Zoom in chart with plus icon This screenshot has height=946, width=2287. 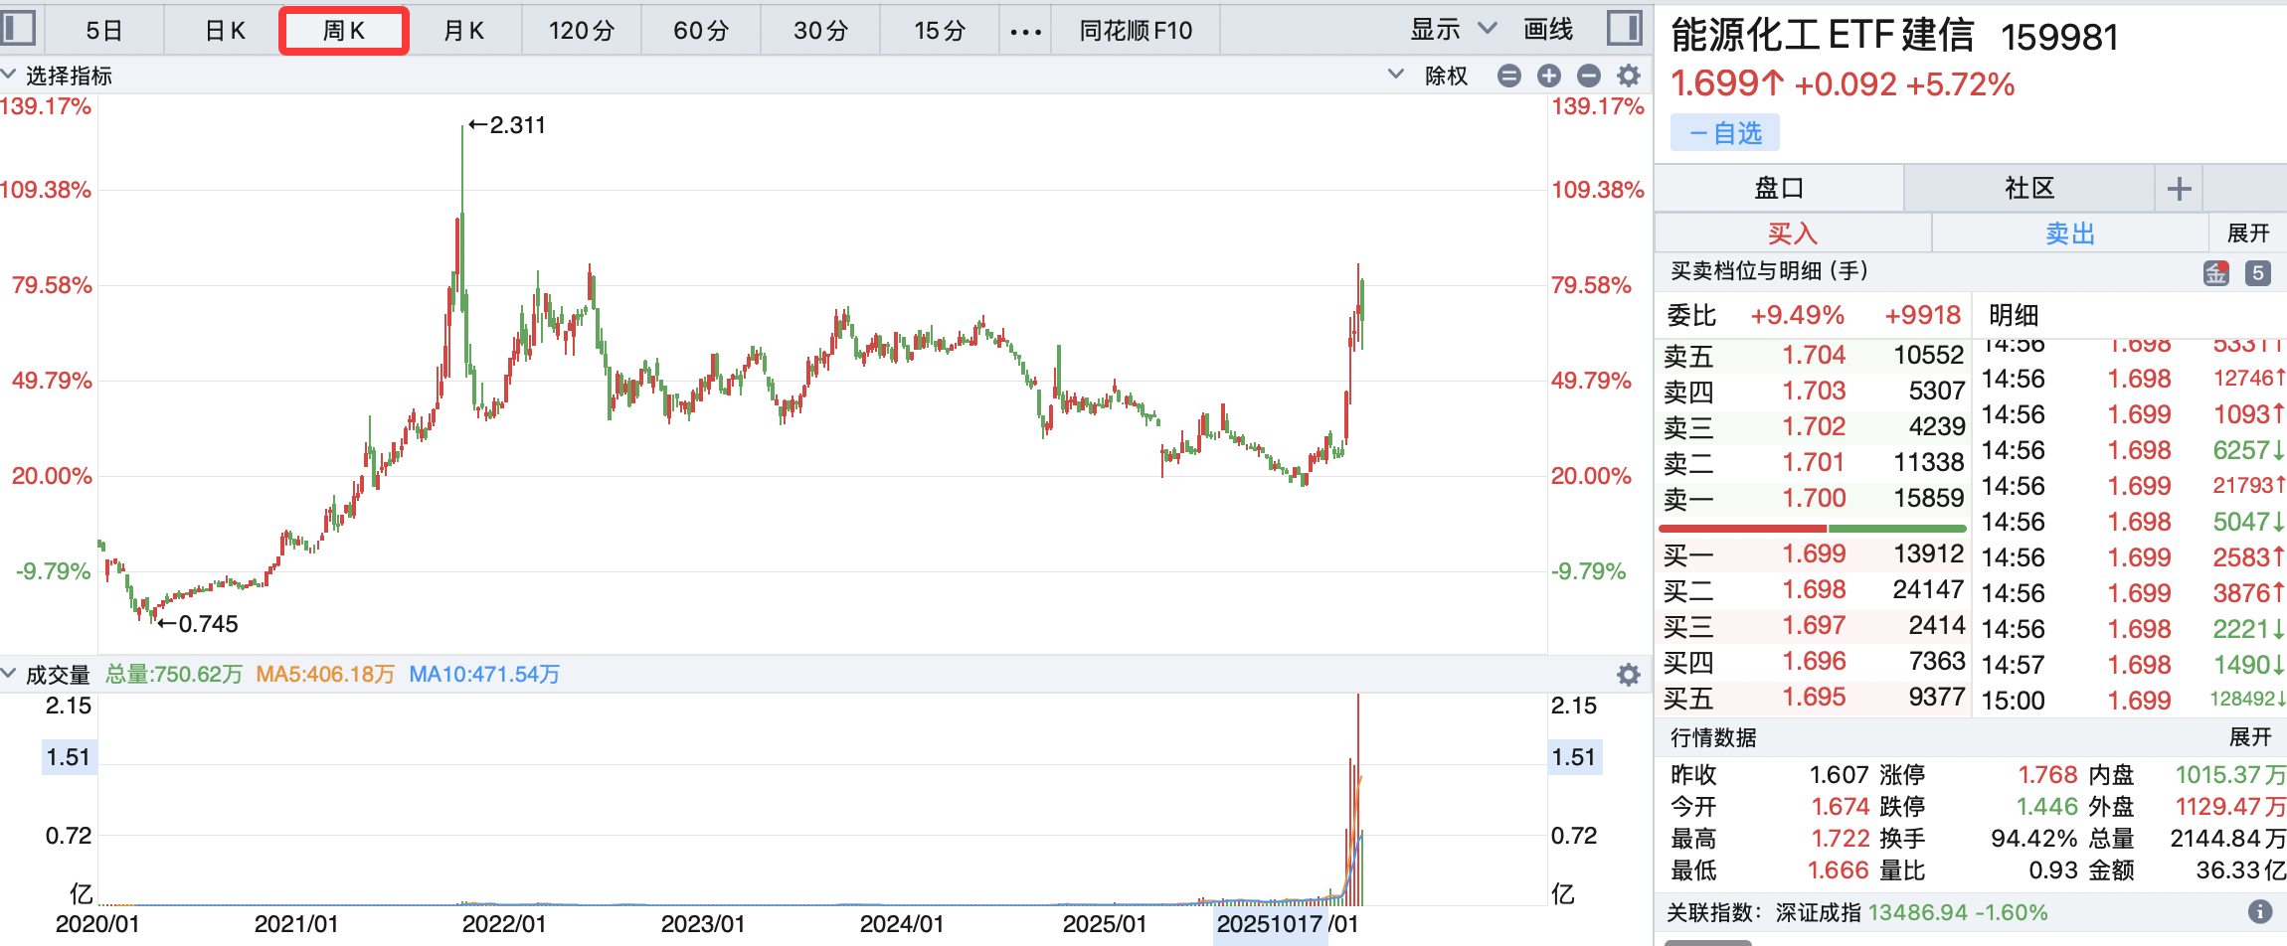point(1548,76)
